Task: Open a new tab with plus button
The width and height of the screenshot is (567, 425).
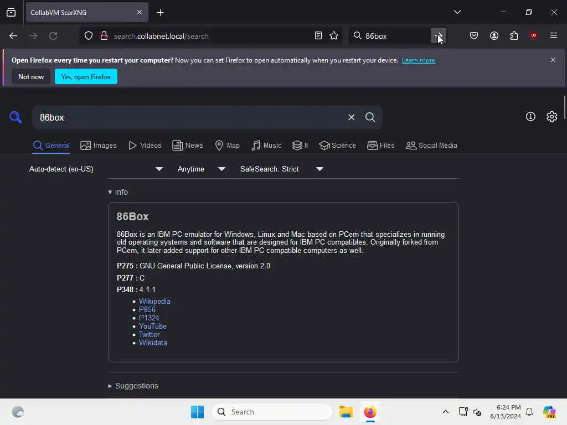Action: [x=160, y=13]
